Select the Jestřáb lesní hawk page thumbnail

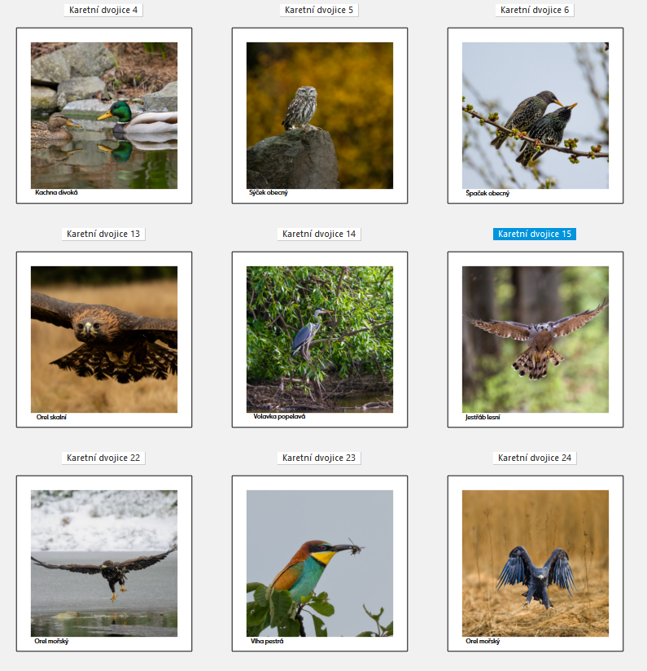point(536,340)
